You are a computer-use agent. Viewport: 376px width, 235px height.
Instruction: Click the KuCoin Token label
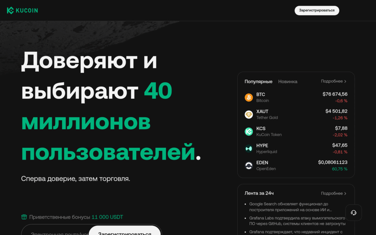269,135
